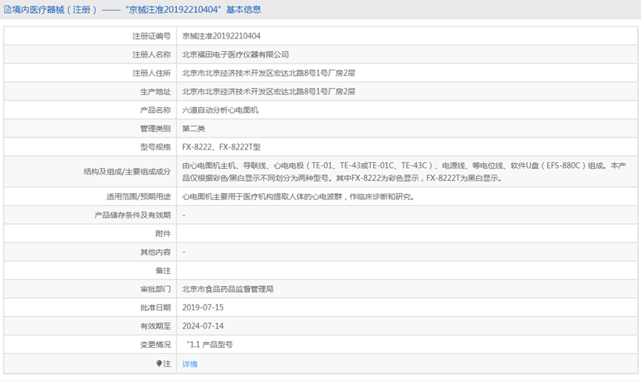641x382 pixels.
Task: Select product name 六道自动分析心电图机
Action: click(x=220, y=109)
